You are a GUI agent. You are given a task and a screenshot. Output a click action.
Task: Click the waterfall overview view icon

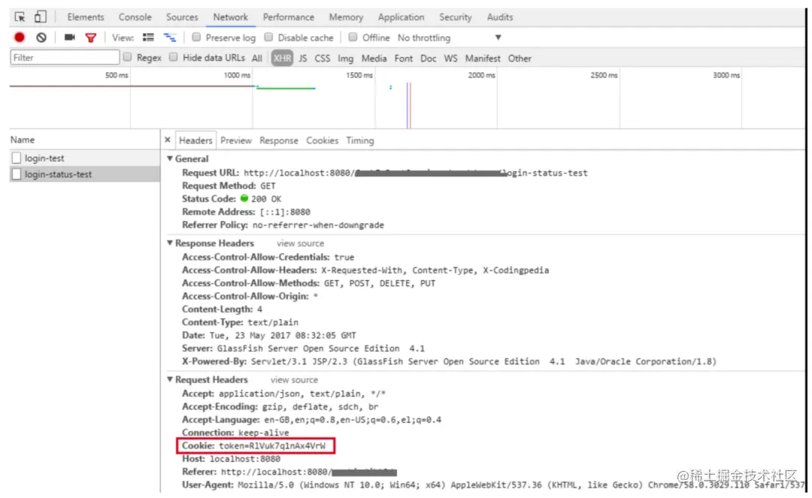tap(170, 38)
